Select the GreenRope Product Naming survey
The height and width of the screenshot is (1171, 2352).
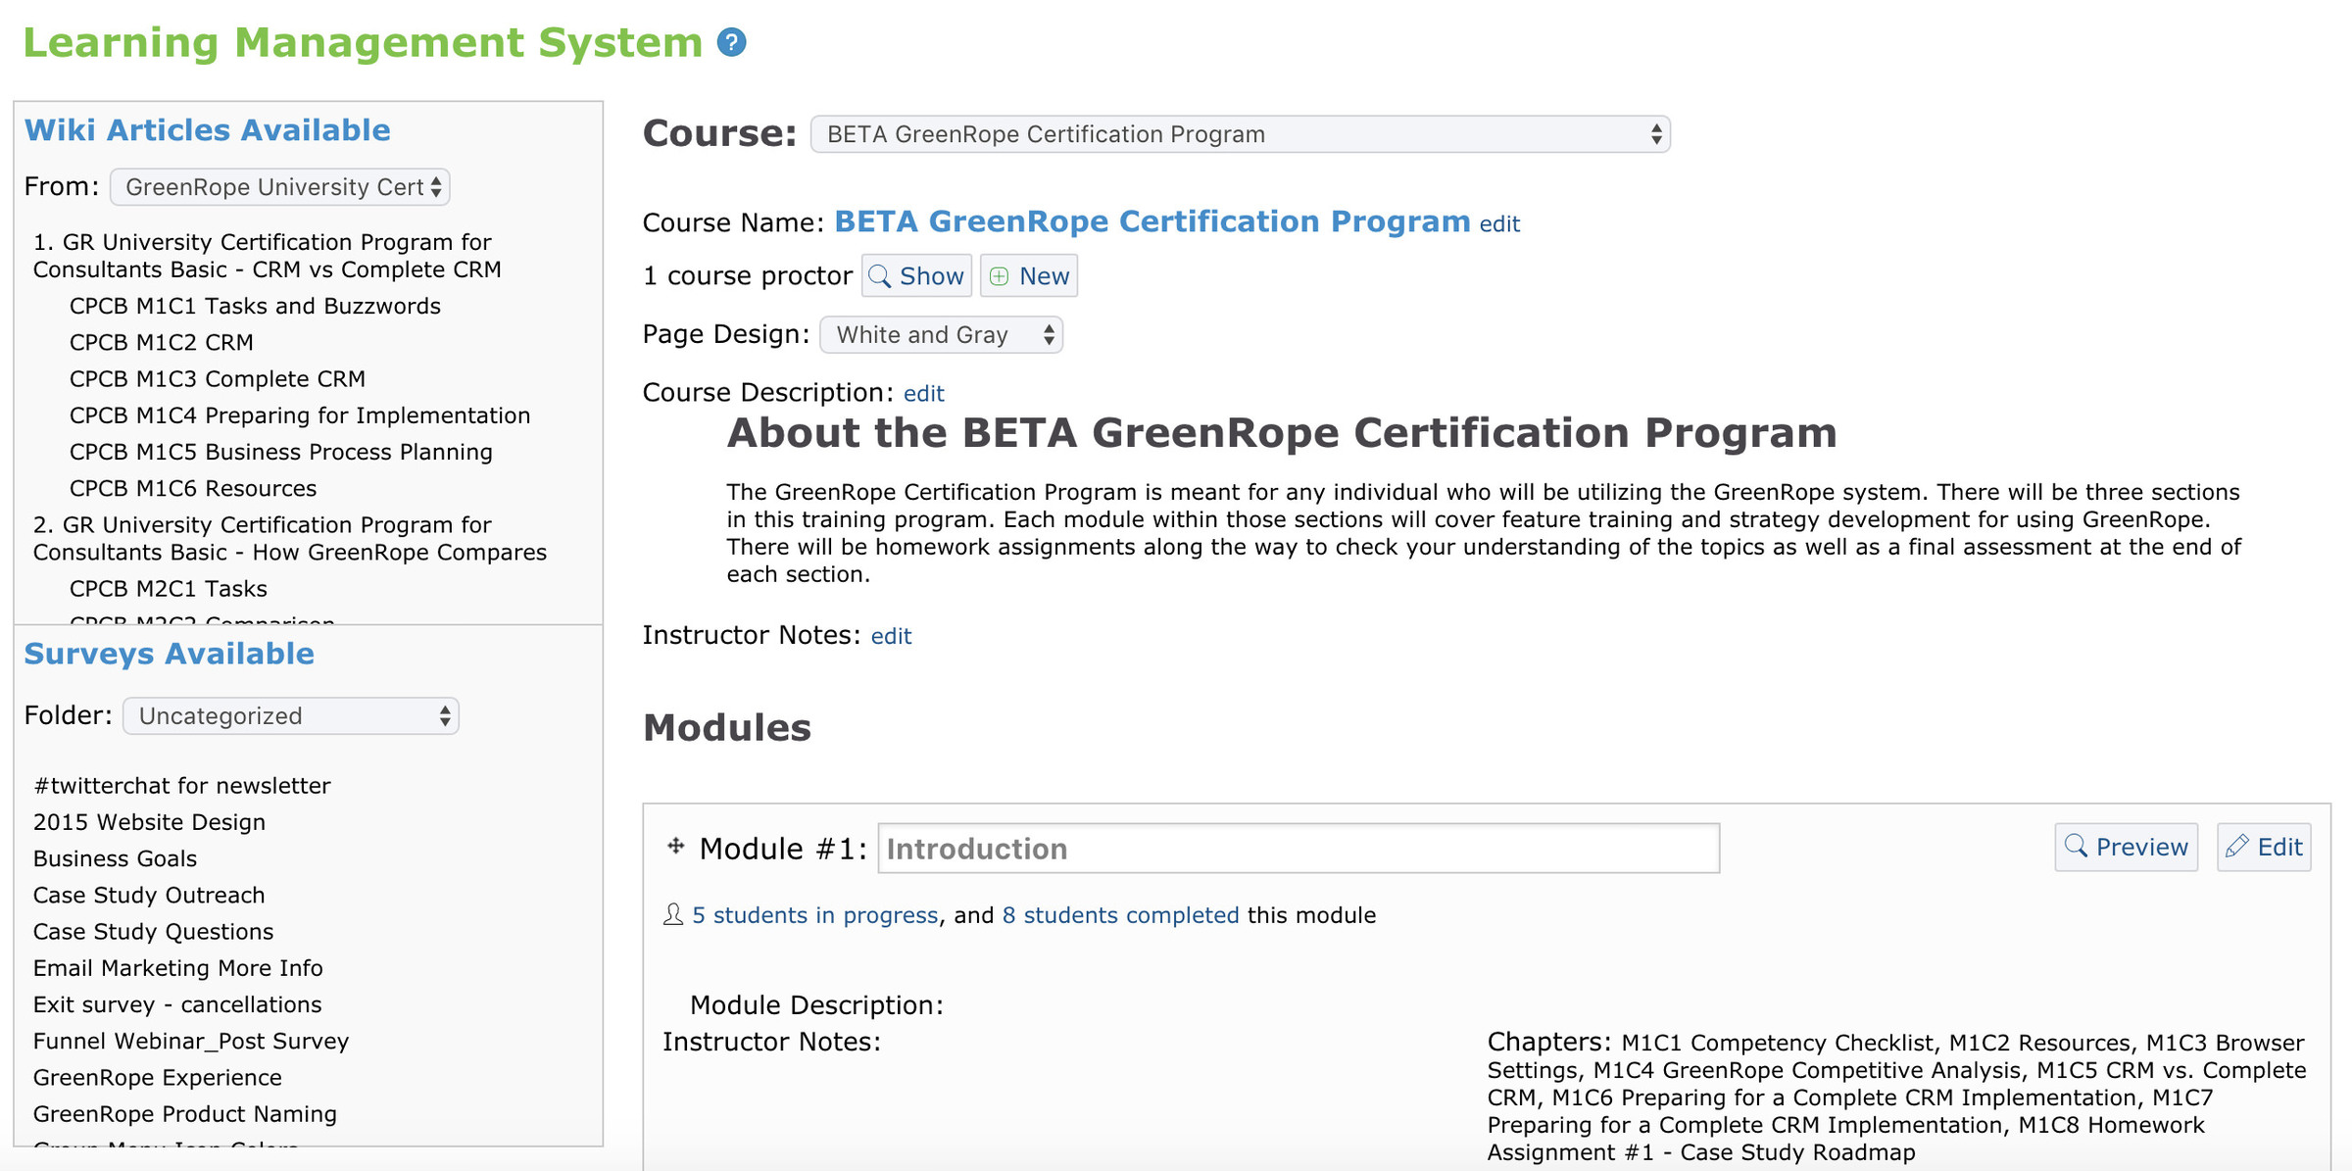tap(184, 1114)
